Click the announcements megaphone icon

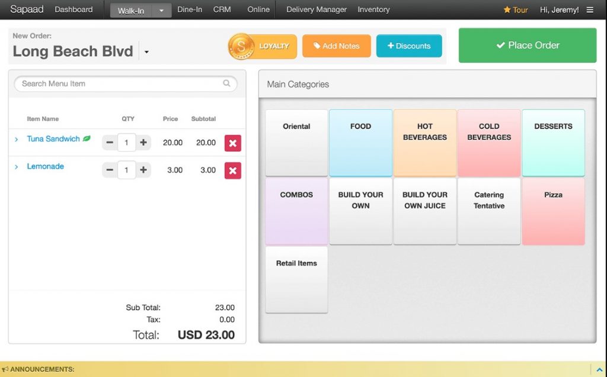pos(5,369)
